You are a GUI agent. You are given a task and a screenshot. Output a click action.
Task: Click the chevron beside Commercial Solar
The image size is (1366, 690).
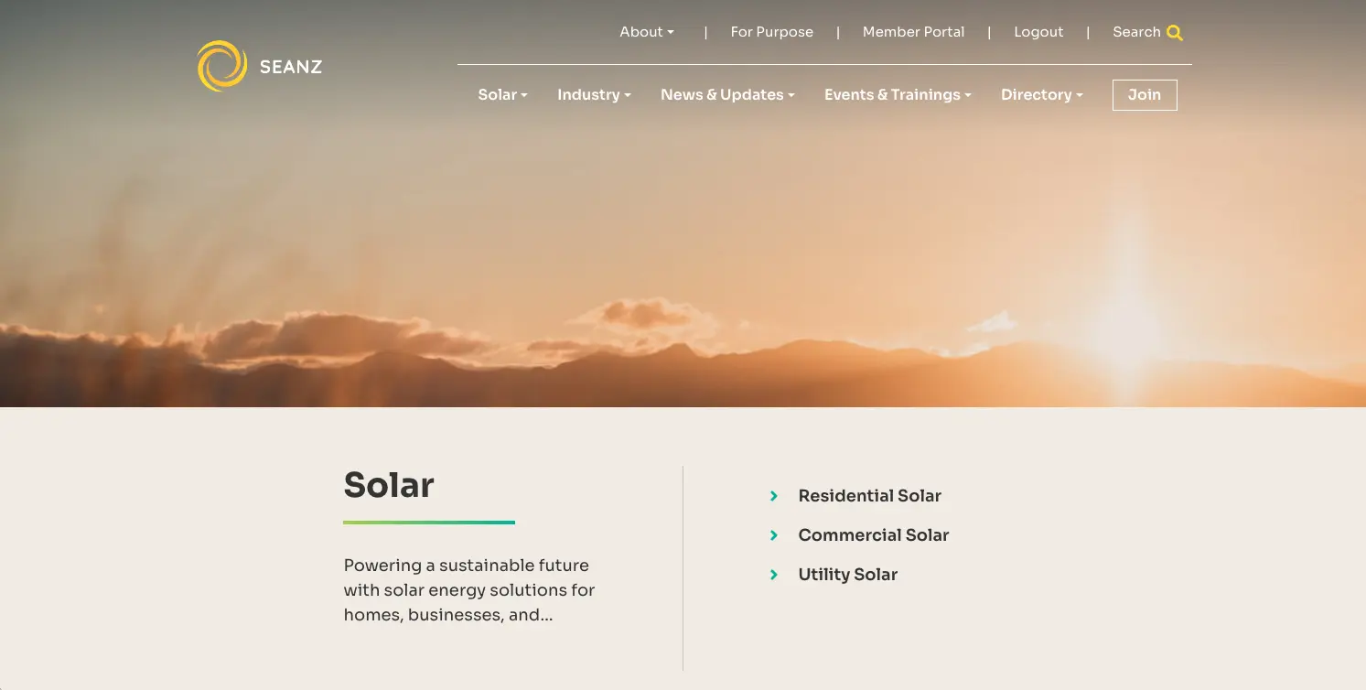(x=774, y=535)
